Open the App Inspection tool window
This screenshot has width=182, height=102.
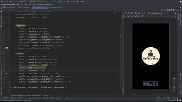56,98
